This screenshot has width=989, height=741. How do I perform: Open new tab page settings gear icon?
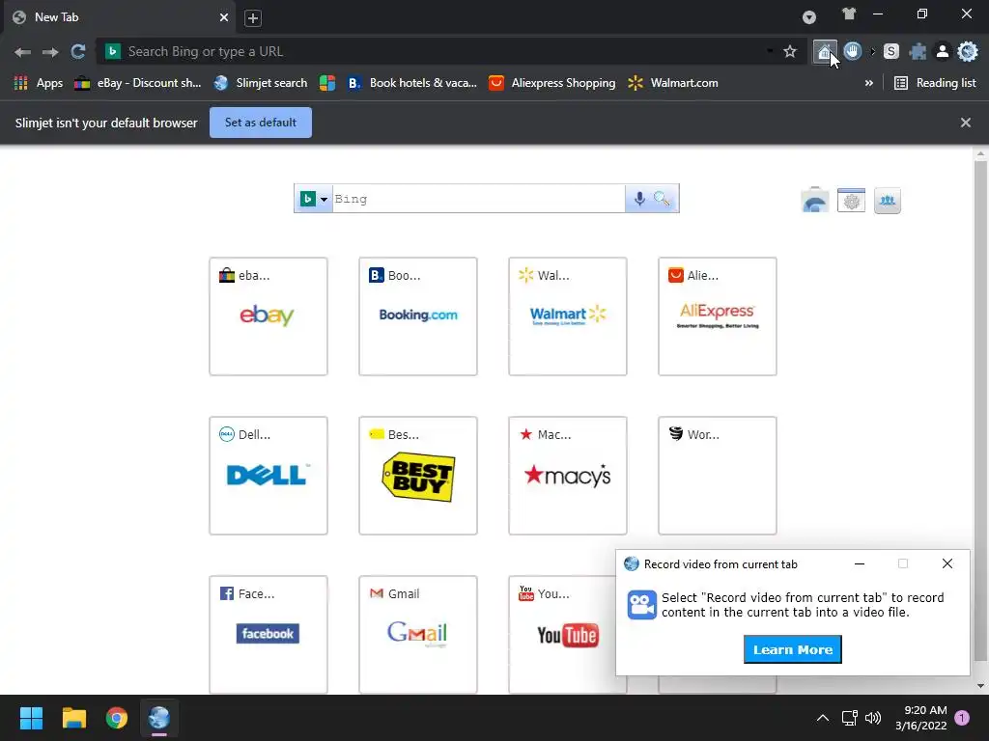pyautogui.click(x=851, y=201)
